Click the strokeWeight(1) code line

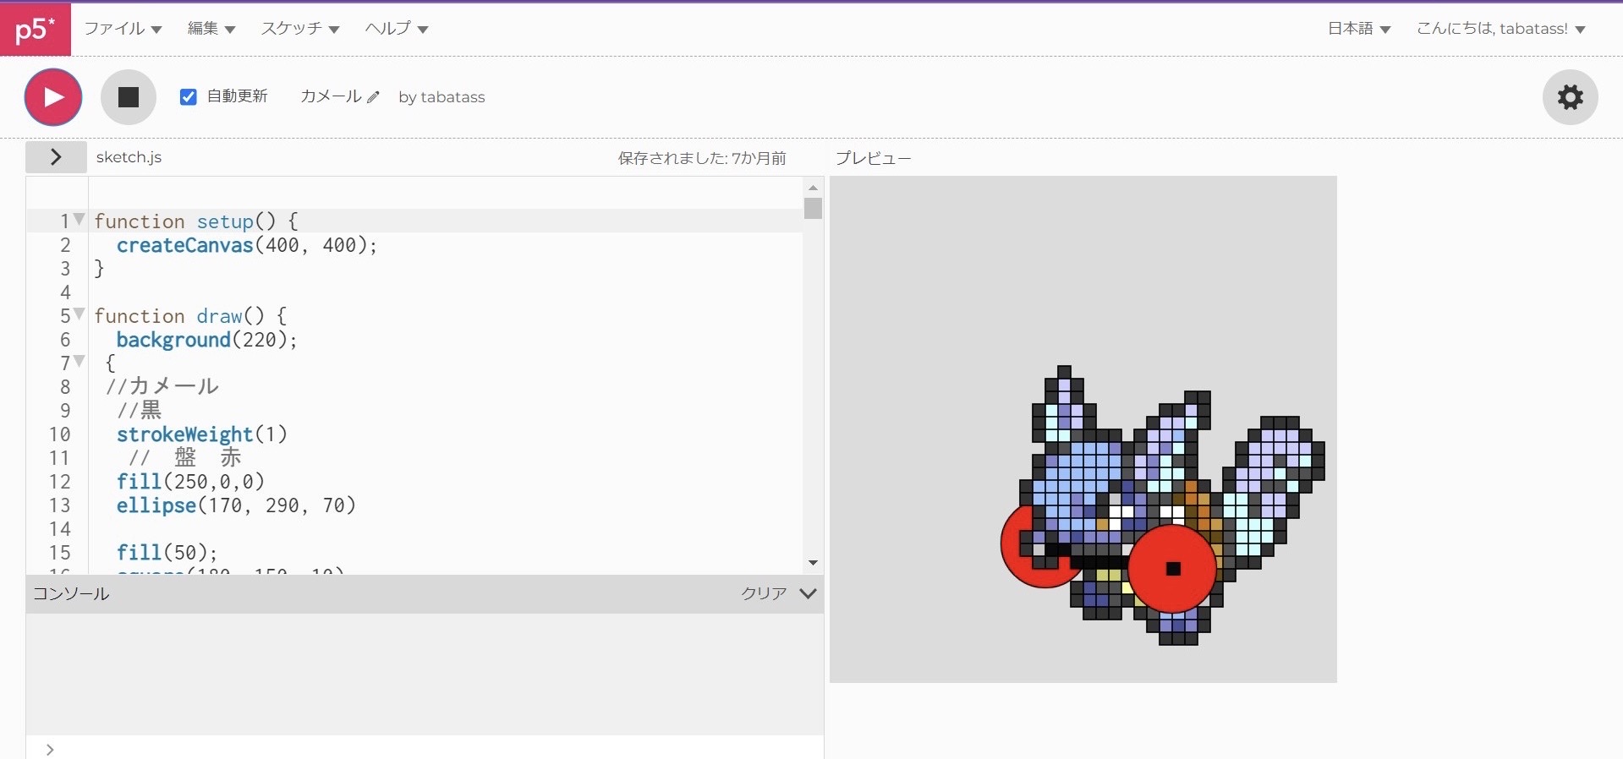pos(201,434)
